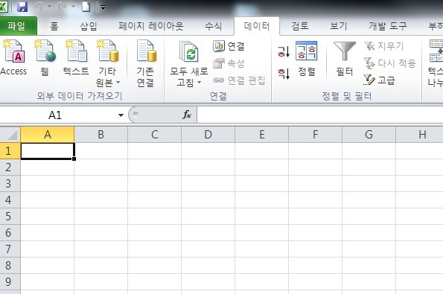Click in the formula bar input
This screenshot has width=443, height=294.
(320, 115)
